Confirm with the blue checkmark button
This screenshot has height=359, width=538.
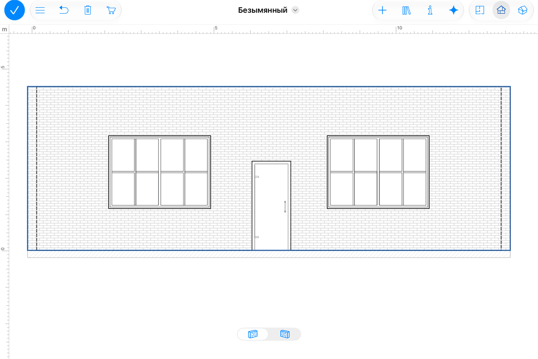(x=15, y=10)
